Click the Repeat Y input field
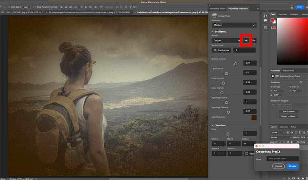Image resolution: width=308 pixels, height=180 pixels. (235, 153)
